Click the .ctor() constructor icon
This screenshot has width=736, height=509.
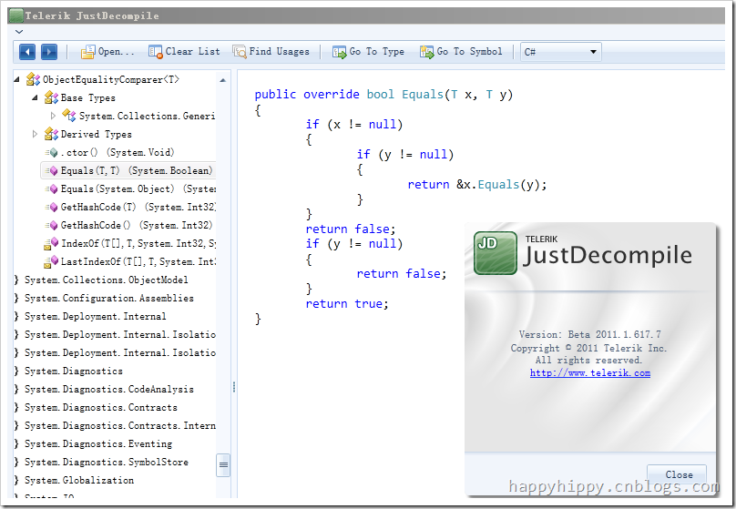coord(52,152)
